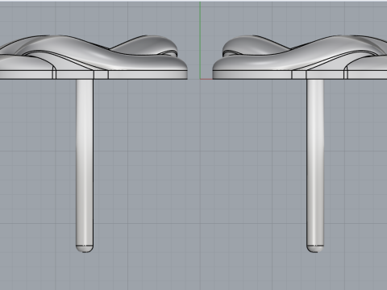387x290 pixels.
Task: Click the rounded tip of right post
Action: (x=315, y=249)
